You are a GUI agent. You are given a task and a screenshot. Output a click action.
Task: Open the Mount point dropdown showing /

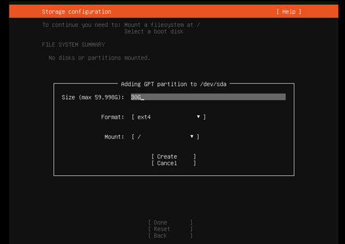165,137
